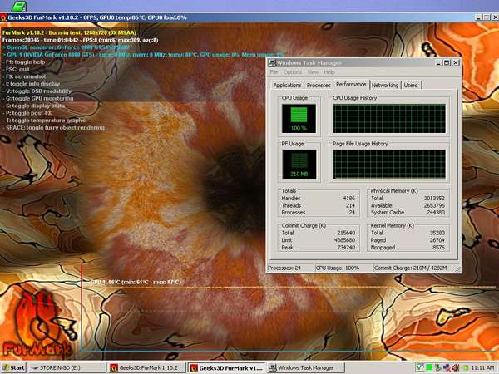Click the Commit Charge Limit value 4385680
Image resolution: width=499 pixels, height=374 pixels.
344,240
